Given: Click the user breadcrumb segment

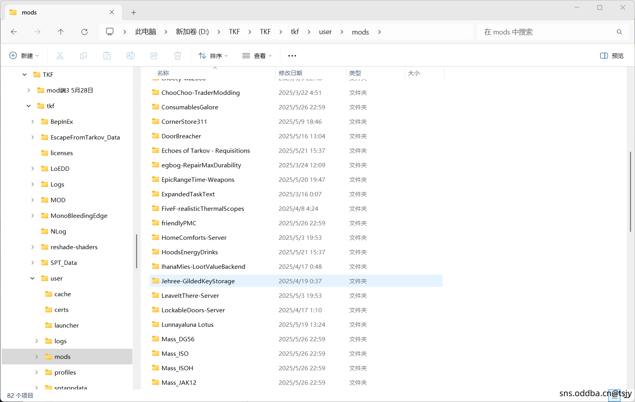Looking at the screenshot, I should click(x=325, y=32).
